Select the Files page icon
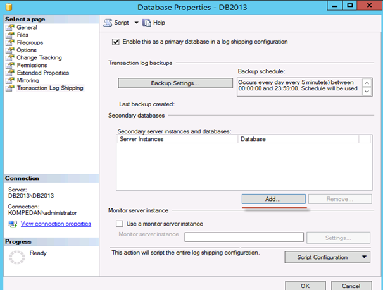 point(9,35)
